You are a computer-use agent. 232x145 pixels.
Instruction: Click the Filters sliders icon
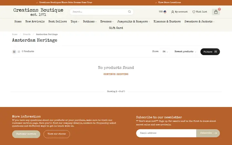216,52
